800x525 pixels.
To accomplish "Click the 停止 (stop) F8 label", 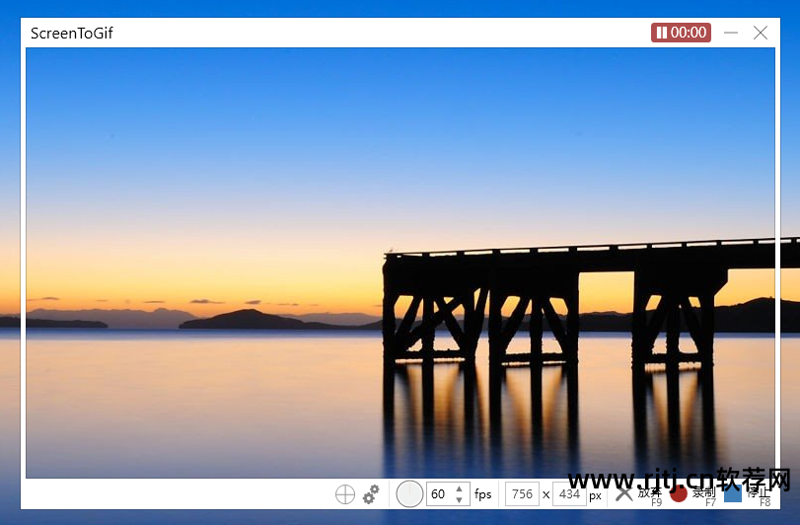I will click(758, 492).
